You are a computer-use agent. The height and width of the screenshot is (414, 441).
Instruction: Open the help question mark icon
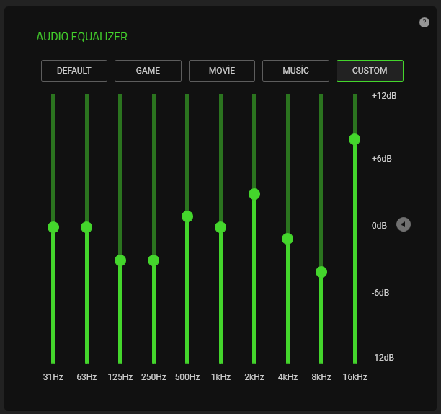click(424, 22)
